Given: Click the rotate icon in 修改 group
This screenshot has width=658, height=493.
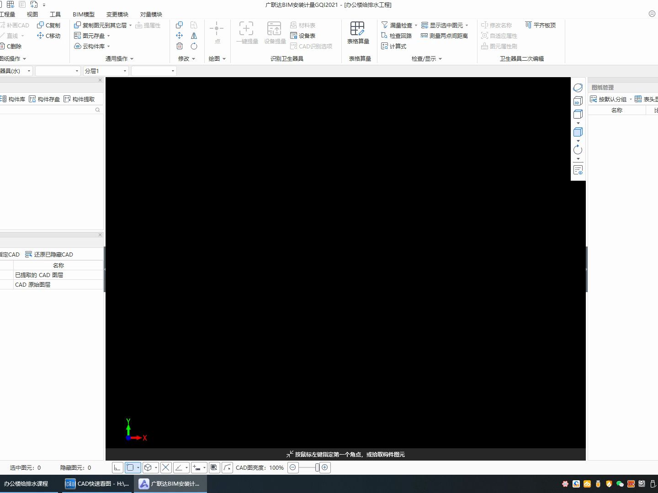Looking at the screenshot, I should coord(194,46).
